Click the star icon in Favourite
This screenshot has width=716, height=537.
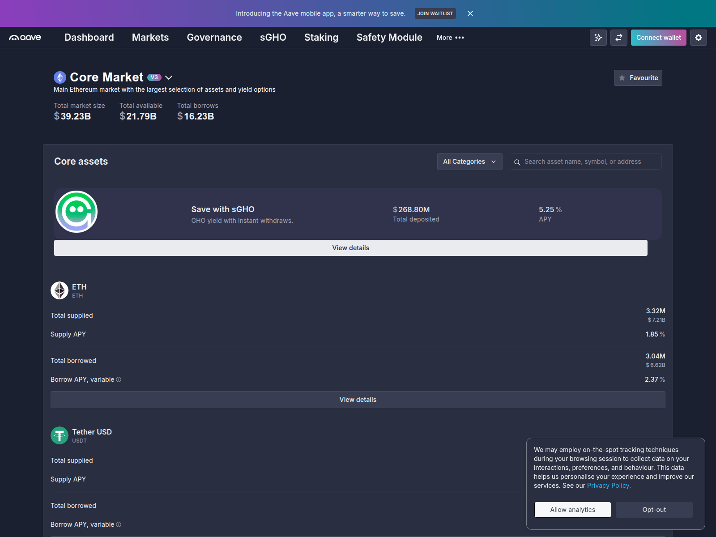click(622, 78)
